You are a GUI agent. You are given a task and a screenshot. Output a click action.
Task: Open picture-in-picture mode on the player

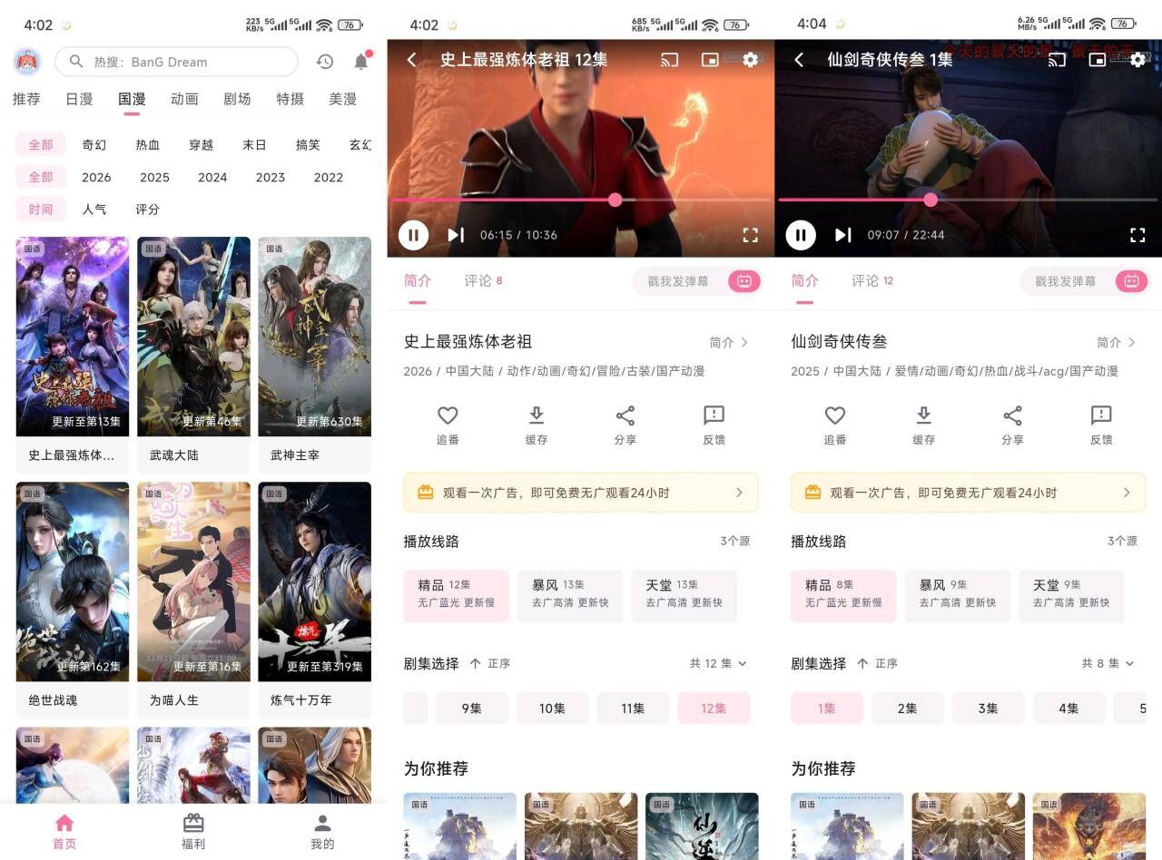(709, 59)
